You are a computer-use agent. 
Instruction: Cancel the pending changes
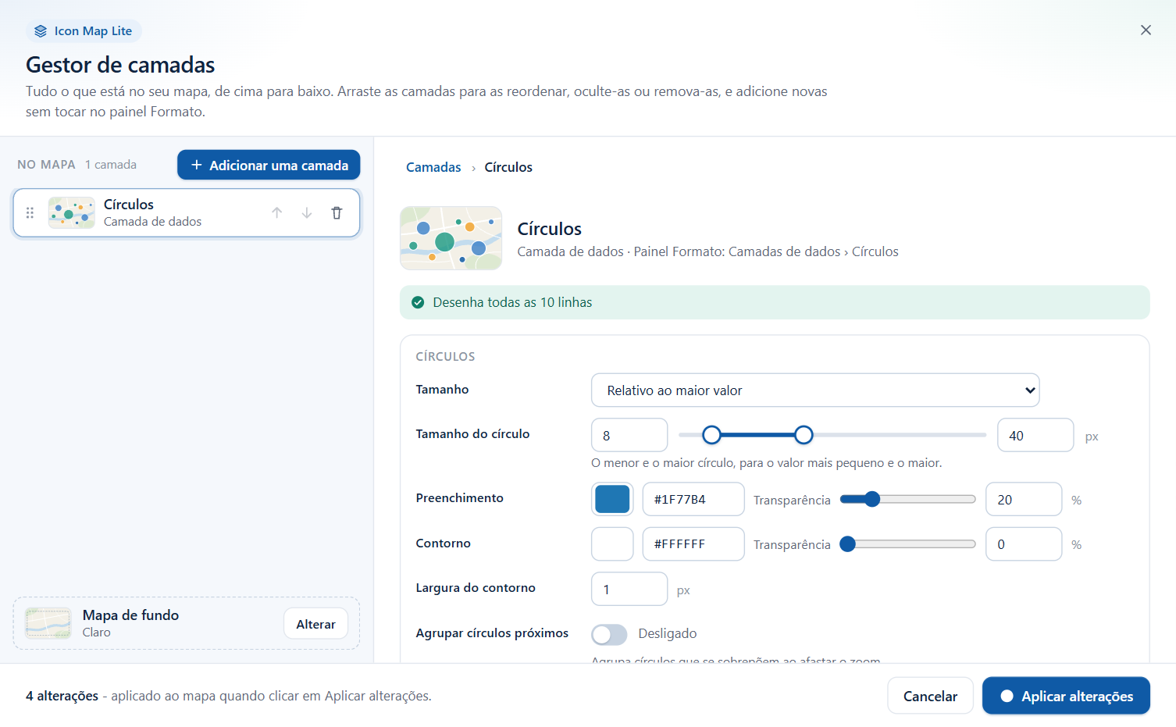930,696
